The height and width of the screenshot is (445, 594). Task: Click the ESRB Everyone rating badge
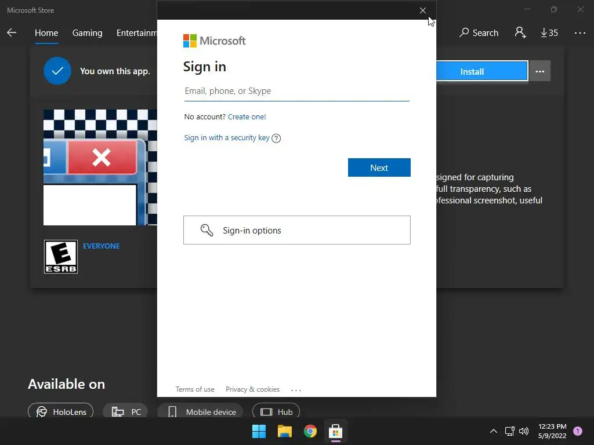[60, 257]
